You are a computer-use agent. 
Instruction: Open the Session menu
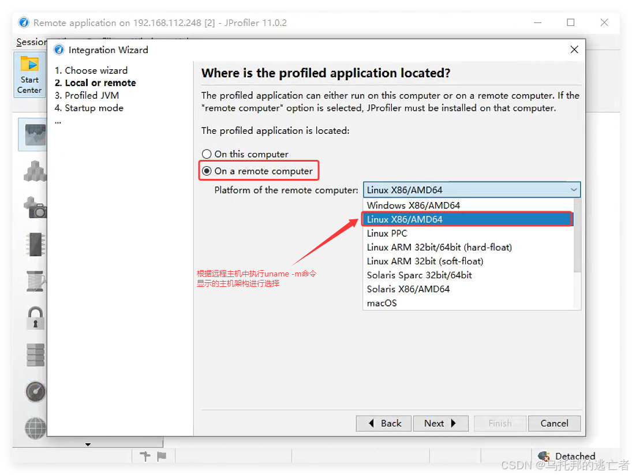tap(31, 42)
